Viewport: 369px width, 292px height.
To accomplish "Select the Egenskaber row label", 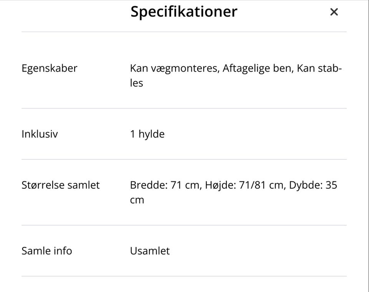I will [x=49, y=68].
